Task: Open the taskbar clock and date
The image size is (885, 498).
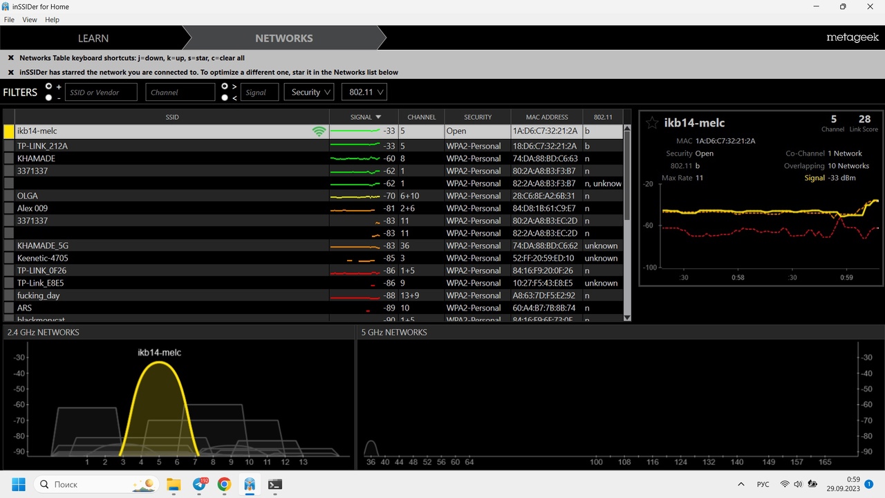Action: [844, 484]
